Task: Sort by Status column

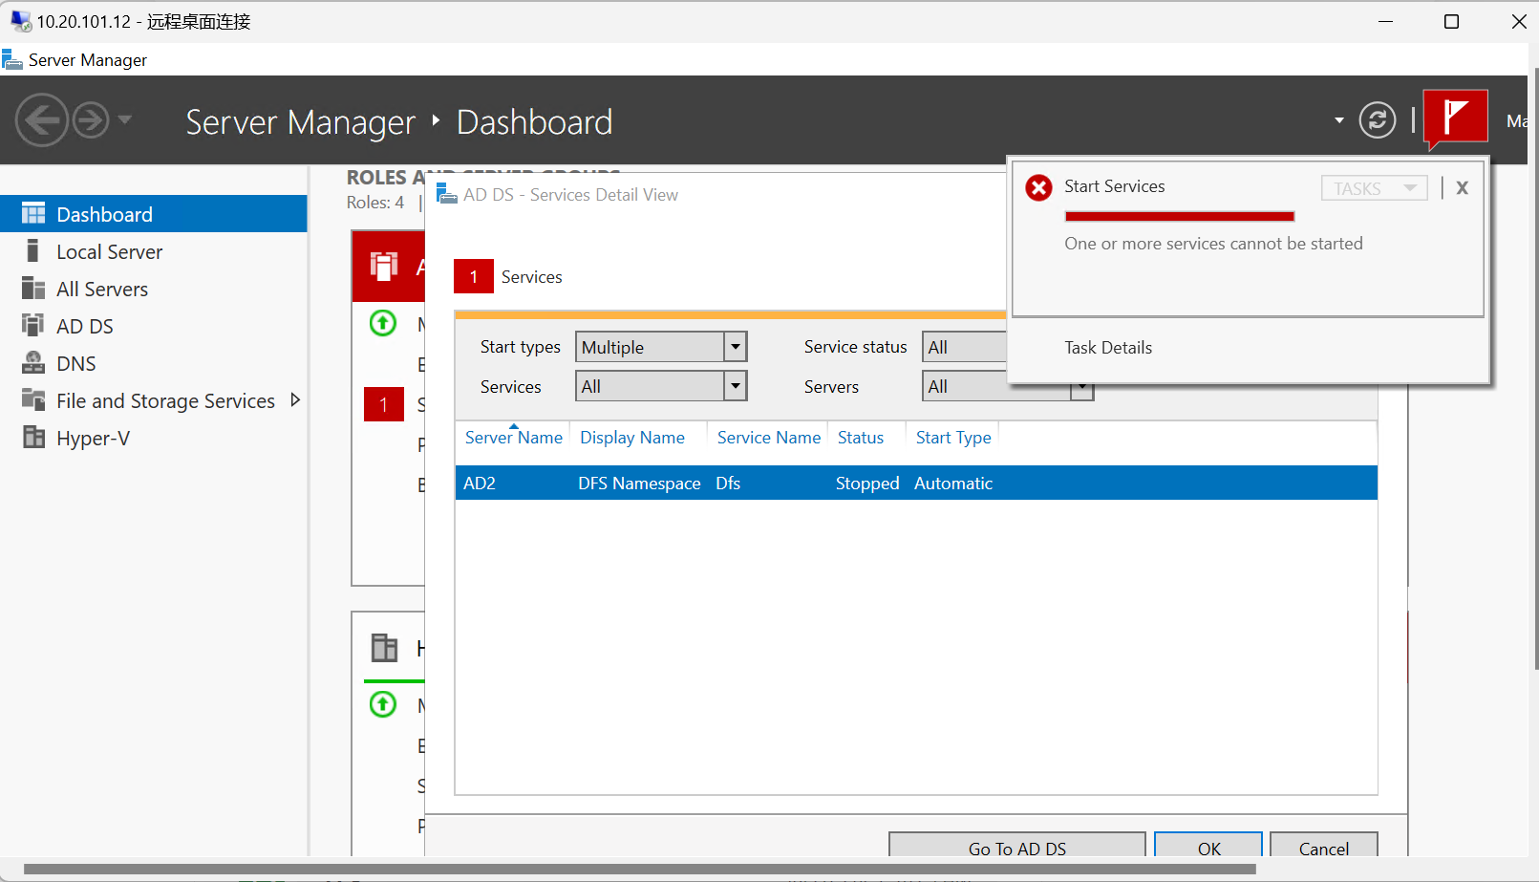Action: pos(861,437)
